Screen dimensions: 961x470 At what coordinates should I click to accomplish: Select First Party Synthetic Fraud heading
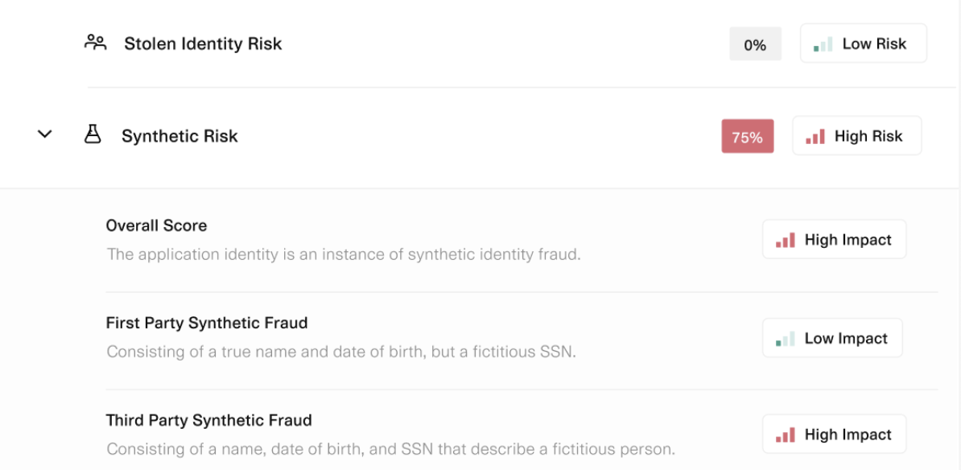coord(207,323)
